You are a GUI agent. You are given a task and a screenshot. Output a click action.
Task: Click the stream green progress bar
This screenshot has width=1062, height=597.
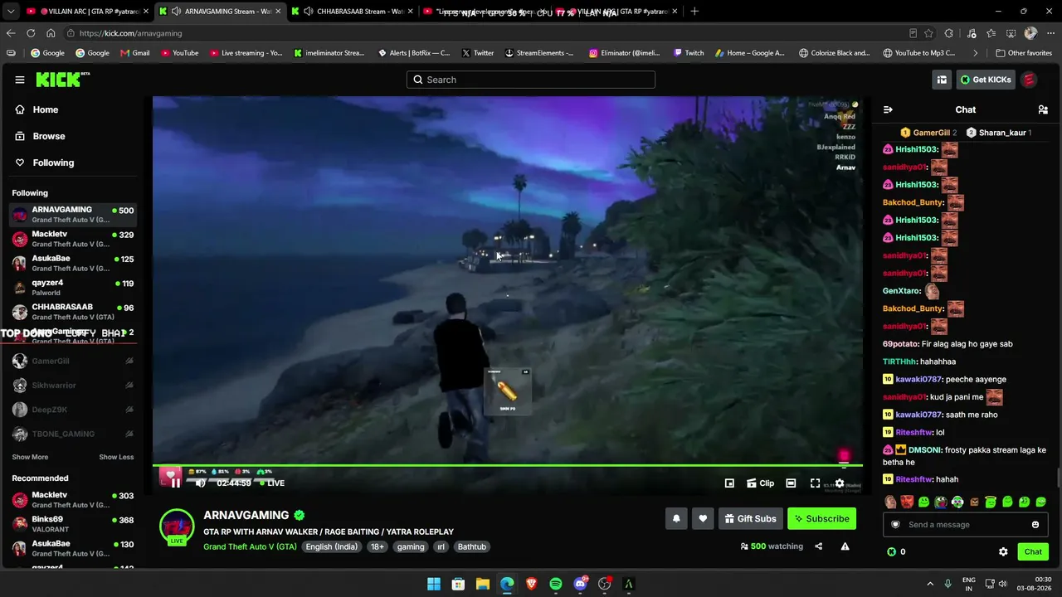click(x=508, y=466)
